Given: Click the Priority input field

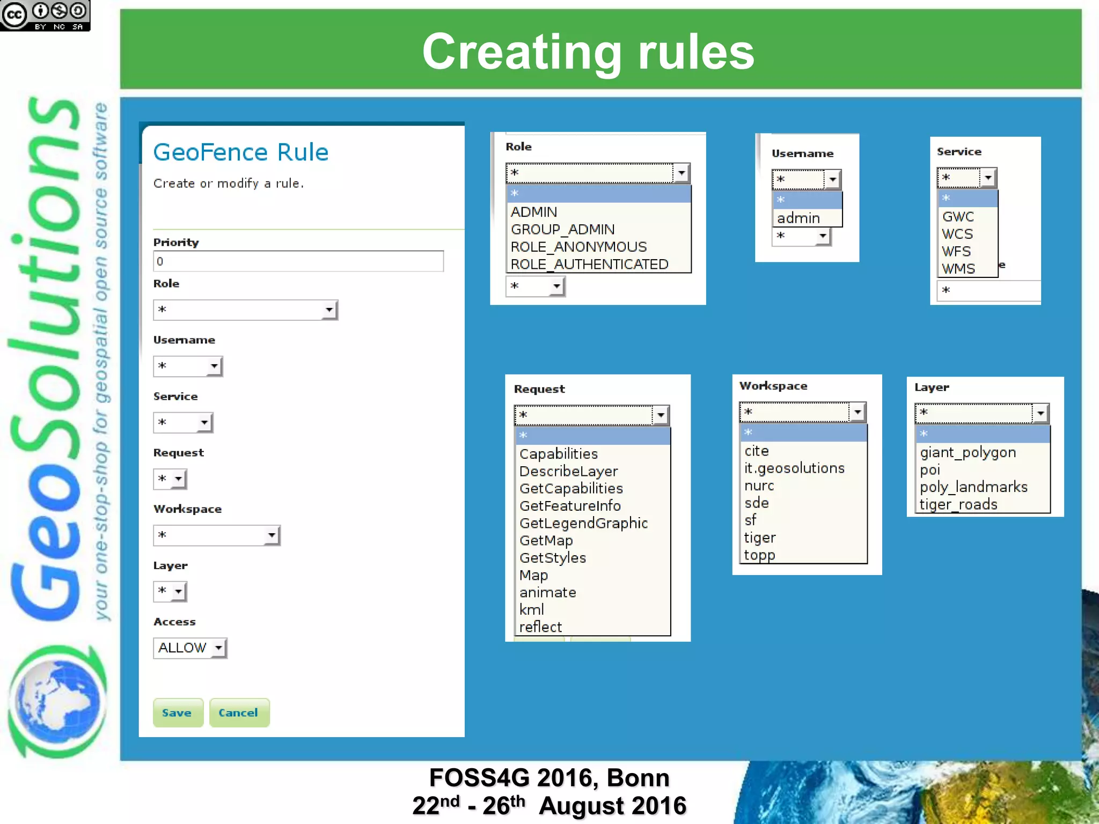Looking at the screenshot, I should (298, 261).
